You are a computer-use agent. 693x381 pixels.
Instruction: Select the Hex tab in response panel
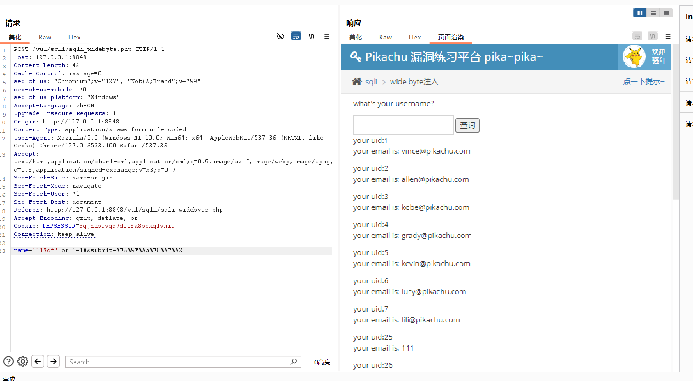(415, 37)
